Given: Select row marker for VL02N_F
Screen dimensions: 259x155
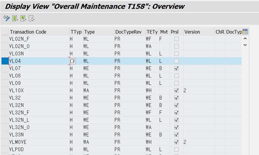Looking at the screenshot, I should pos(5,39).
